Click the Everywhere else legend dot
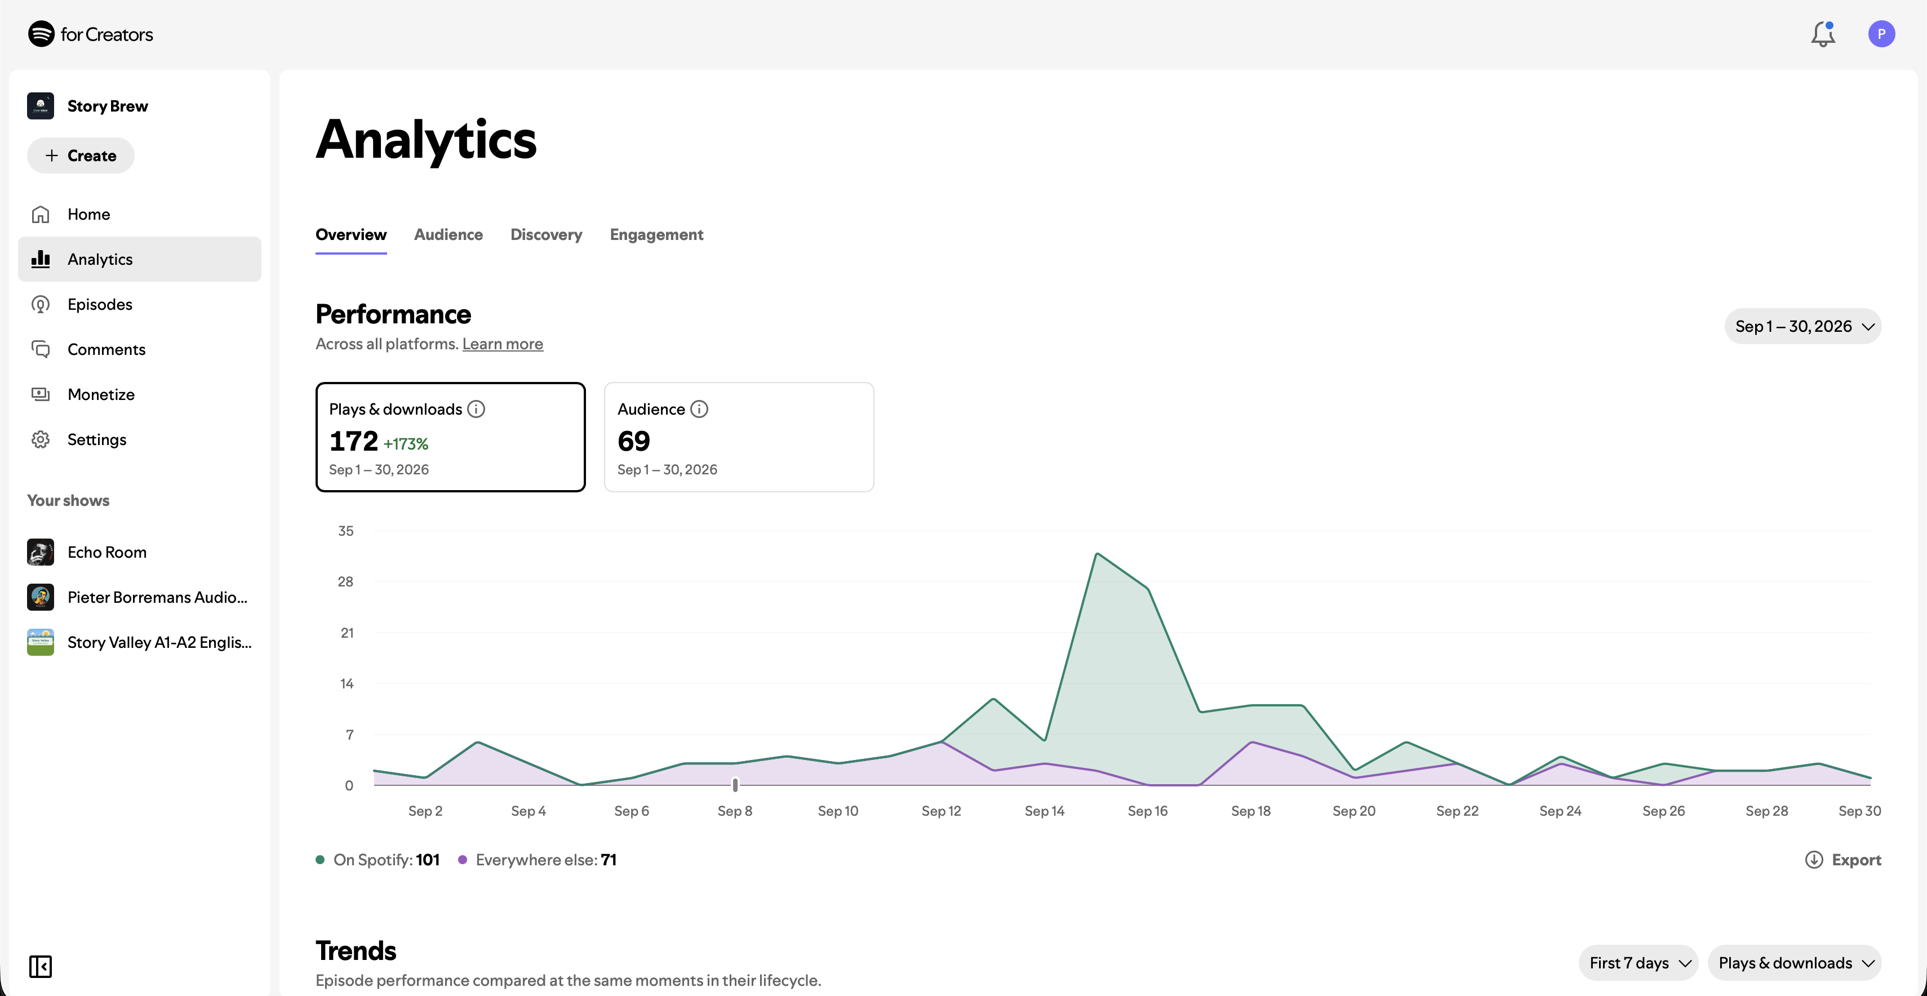This screenshot has width=1927, height=996. (462, 860)
